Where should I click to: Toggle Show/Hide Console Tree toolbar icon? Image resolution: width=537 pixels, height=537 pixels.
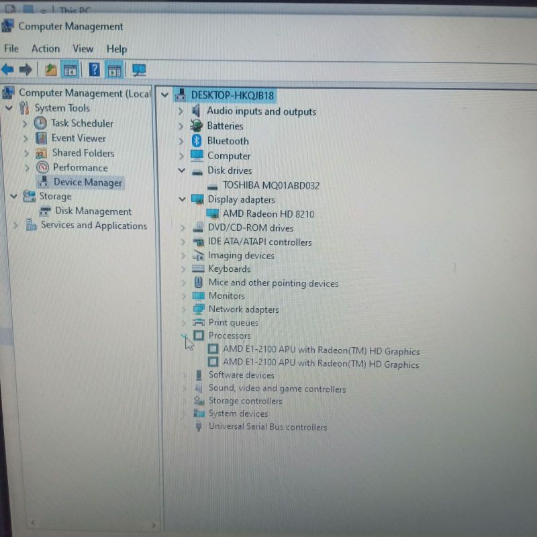70,70
